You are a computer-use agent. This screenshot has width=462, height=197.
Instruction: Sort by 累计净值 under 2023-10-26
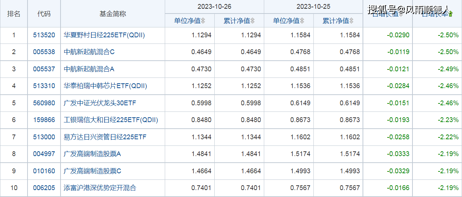(239, 21)
